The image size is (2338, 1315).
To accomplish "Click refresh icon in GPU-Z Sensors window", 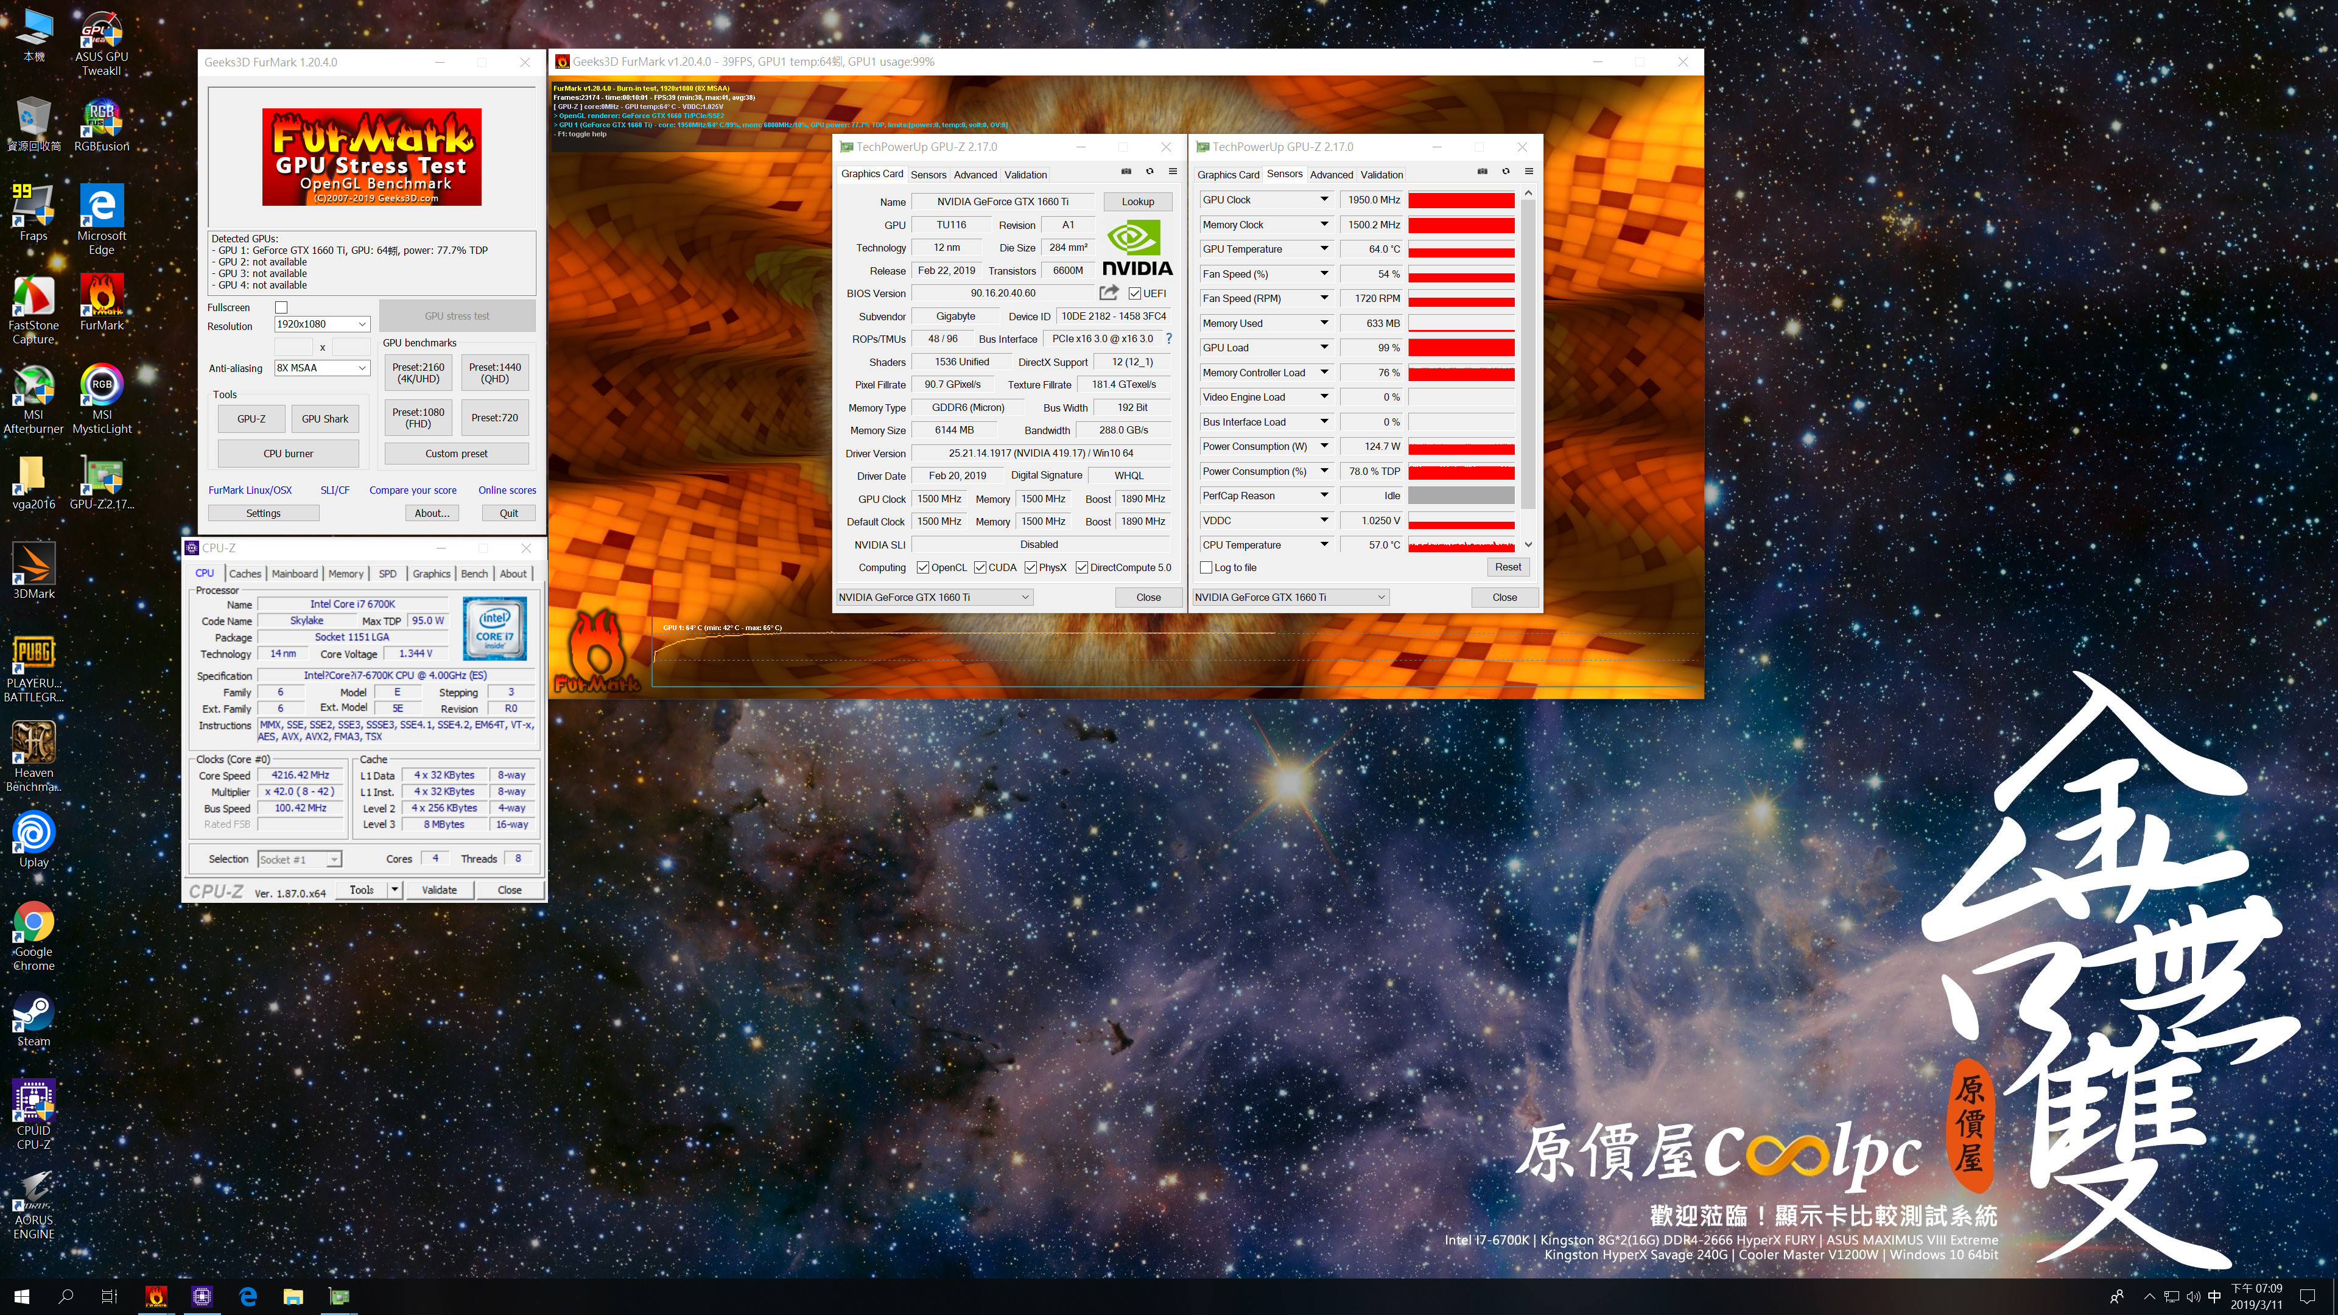I will pyautogui.click(x=1505, y=172).
